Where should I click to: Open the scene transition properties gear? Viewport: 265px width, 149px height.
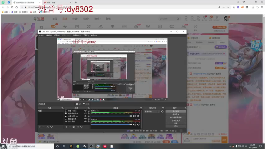(x=162, y=111)
